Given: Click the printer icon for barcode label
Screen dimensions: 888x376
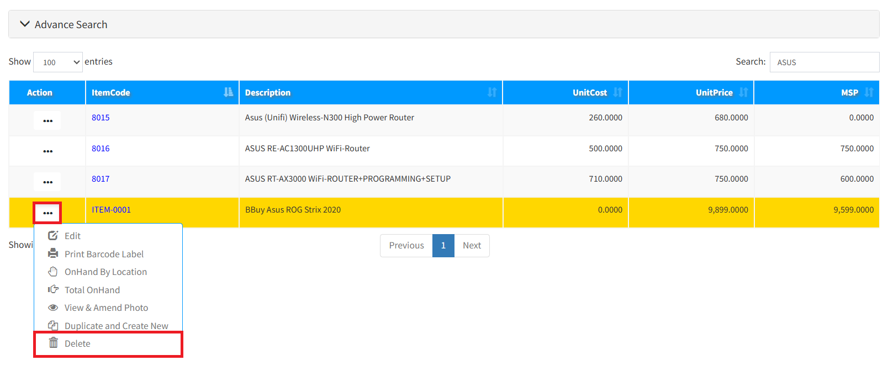Looking at the screenshot, I should (x=53, y=253).
